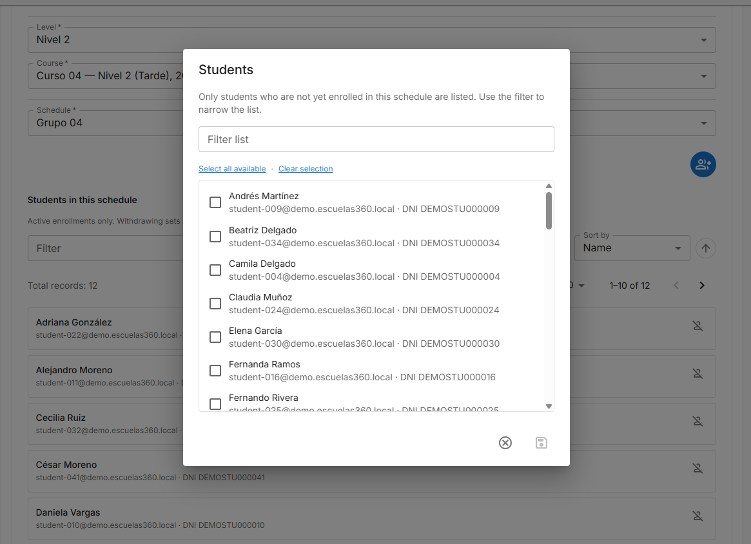Click the student-034 email of Beatriz Delgado
The height and width of the screenshot is (544, 751).
(312, 243)
